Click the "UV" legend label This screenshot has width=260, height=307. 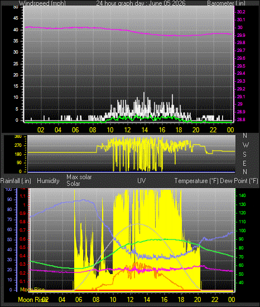pos(142,181)
